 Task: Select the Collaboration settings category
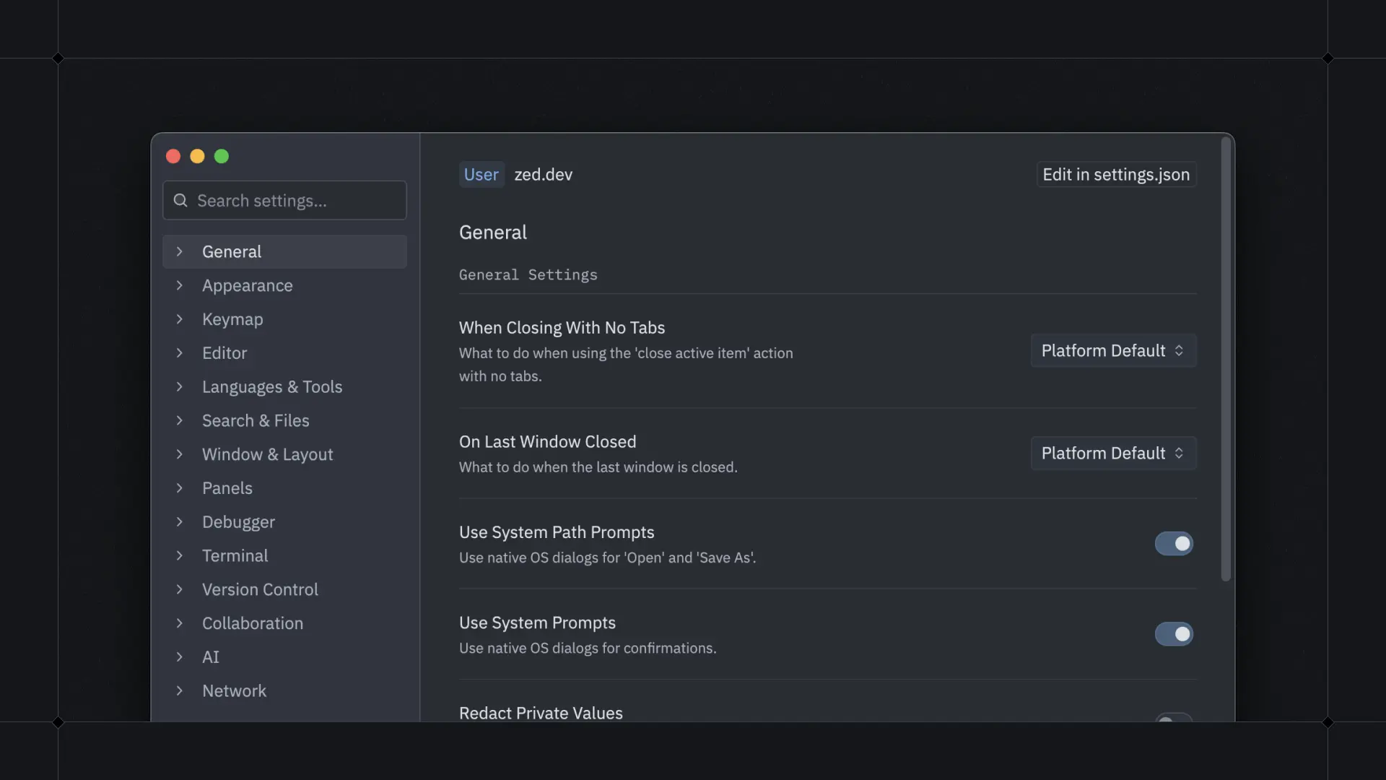click(253, 623)
